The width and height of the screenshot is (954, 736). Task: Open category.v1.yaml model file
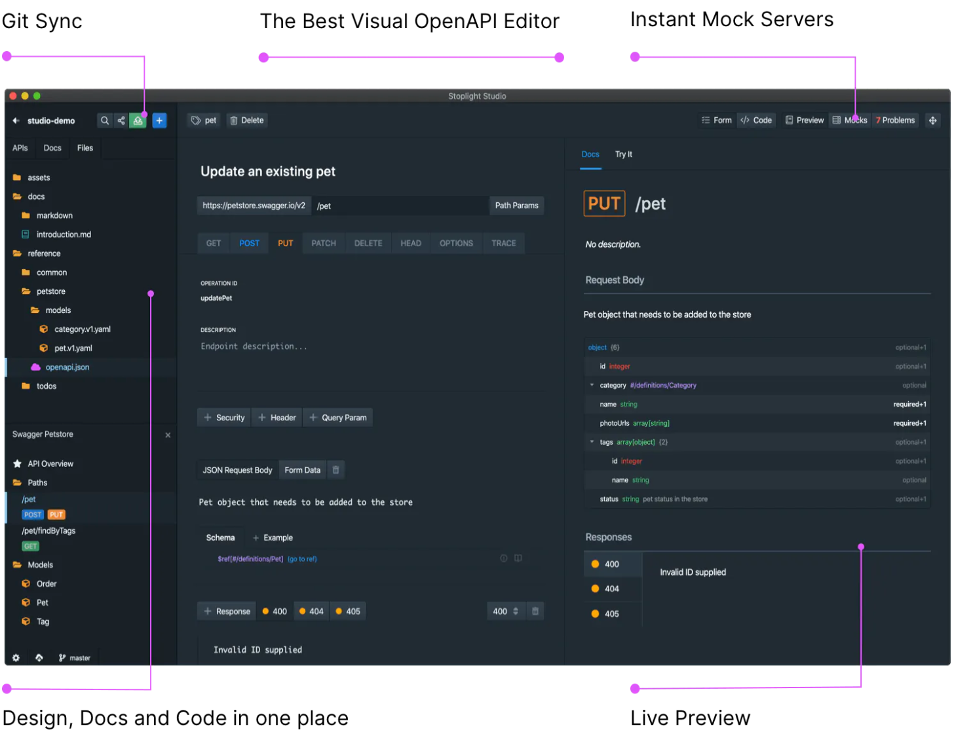point(90,329)
